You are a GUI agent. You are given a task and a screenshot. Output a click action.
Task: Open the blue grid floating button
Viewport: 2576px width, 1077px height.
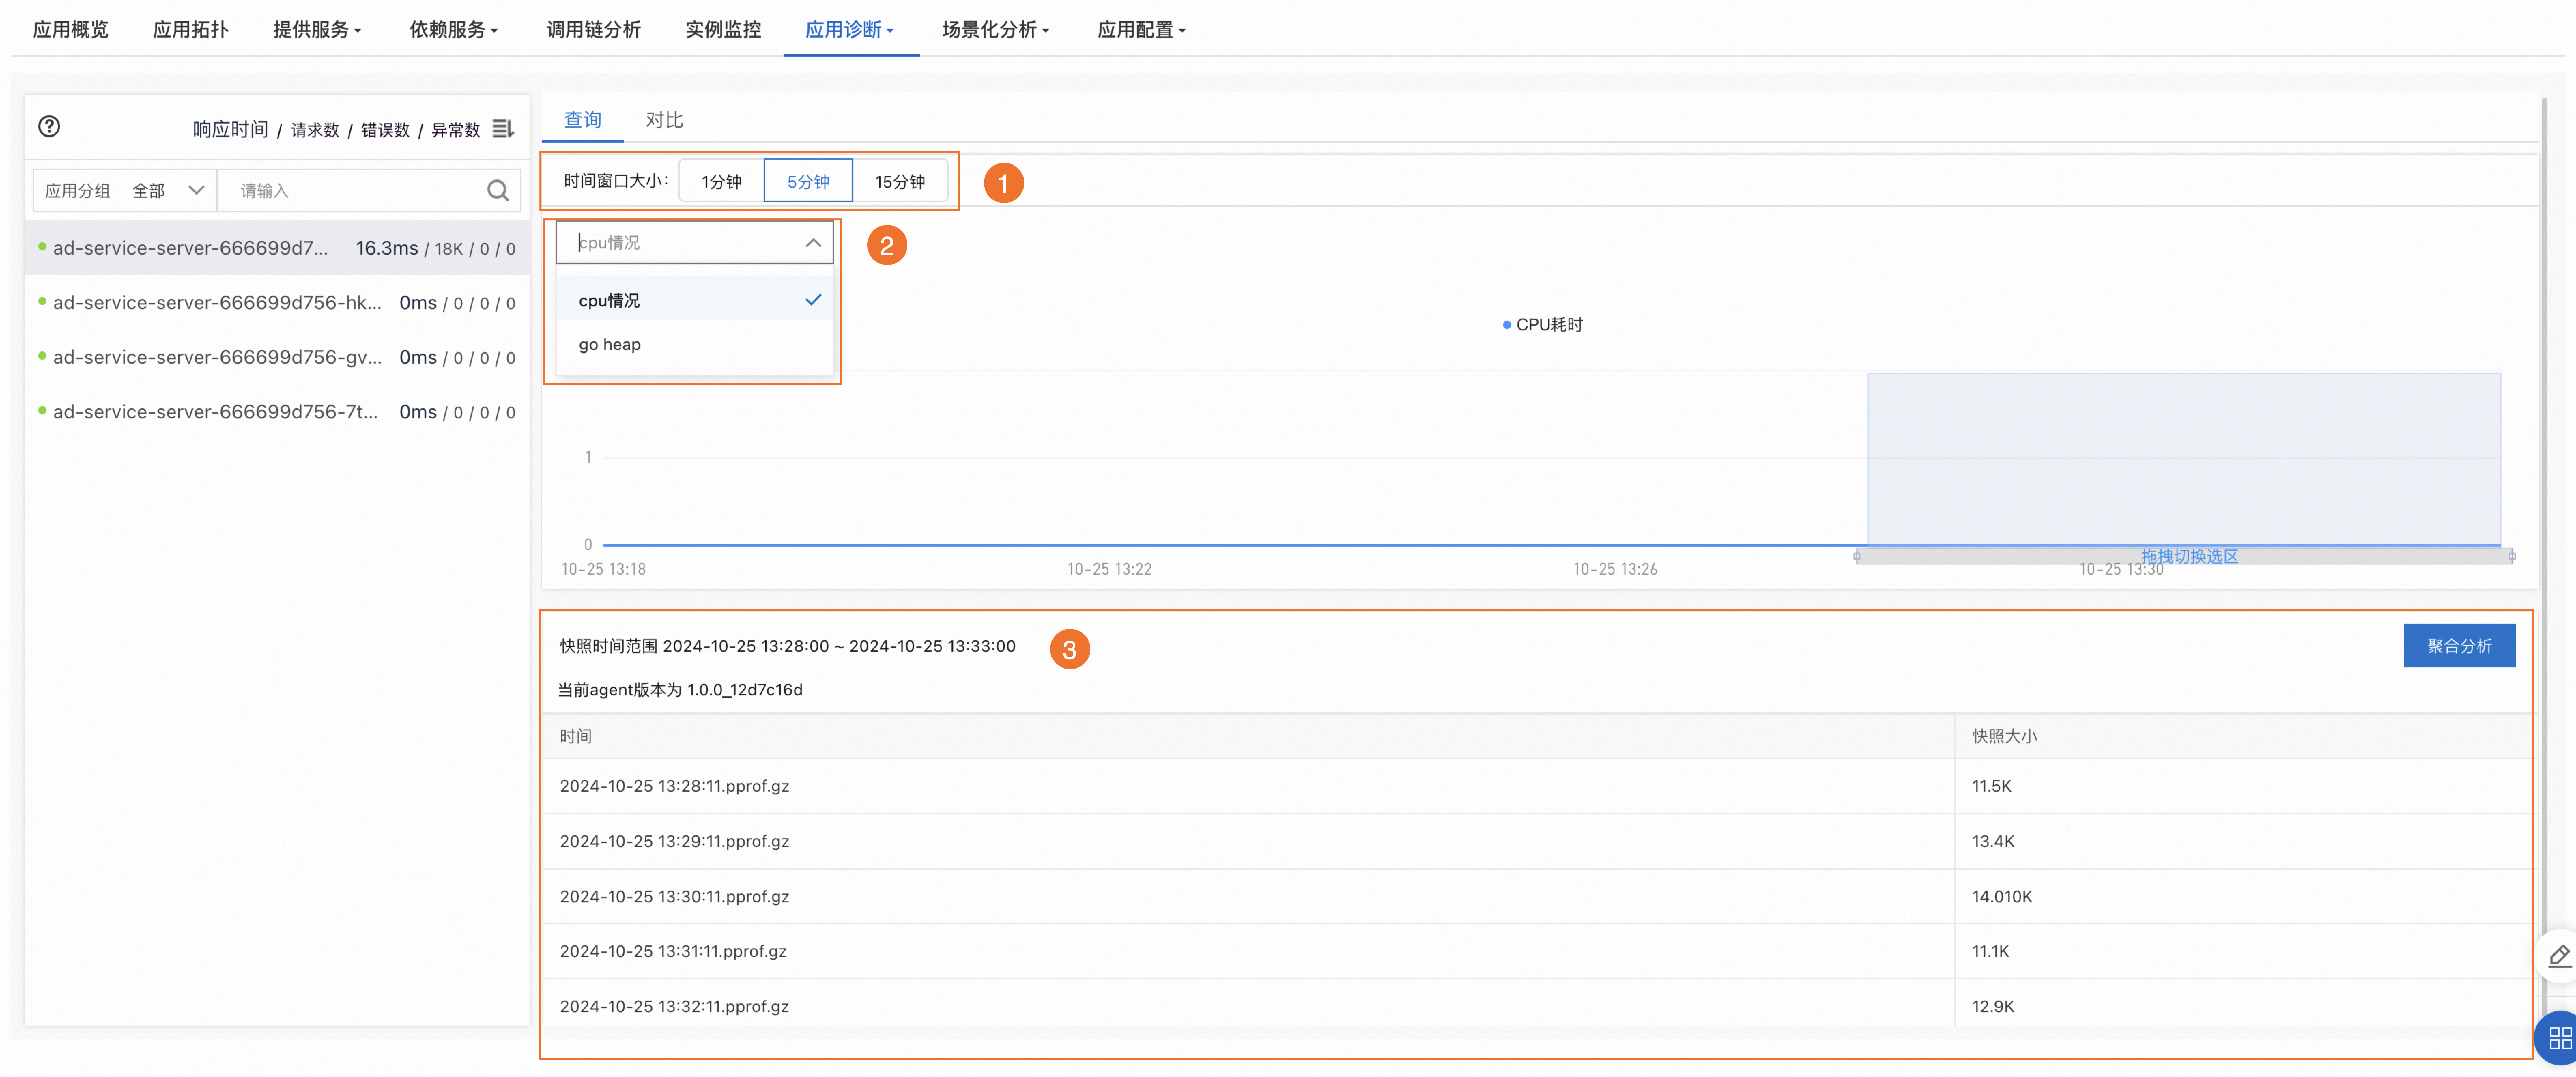pos(2559,1038)
